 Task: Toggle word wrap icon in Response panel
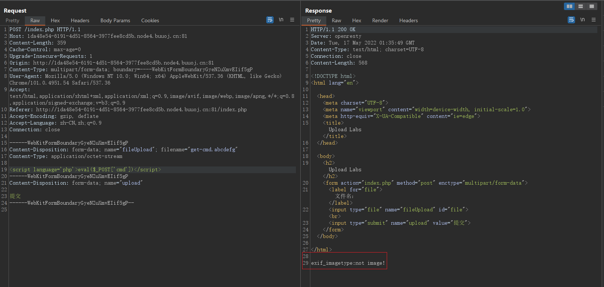[571, 20]
